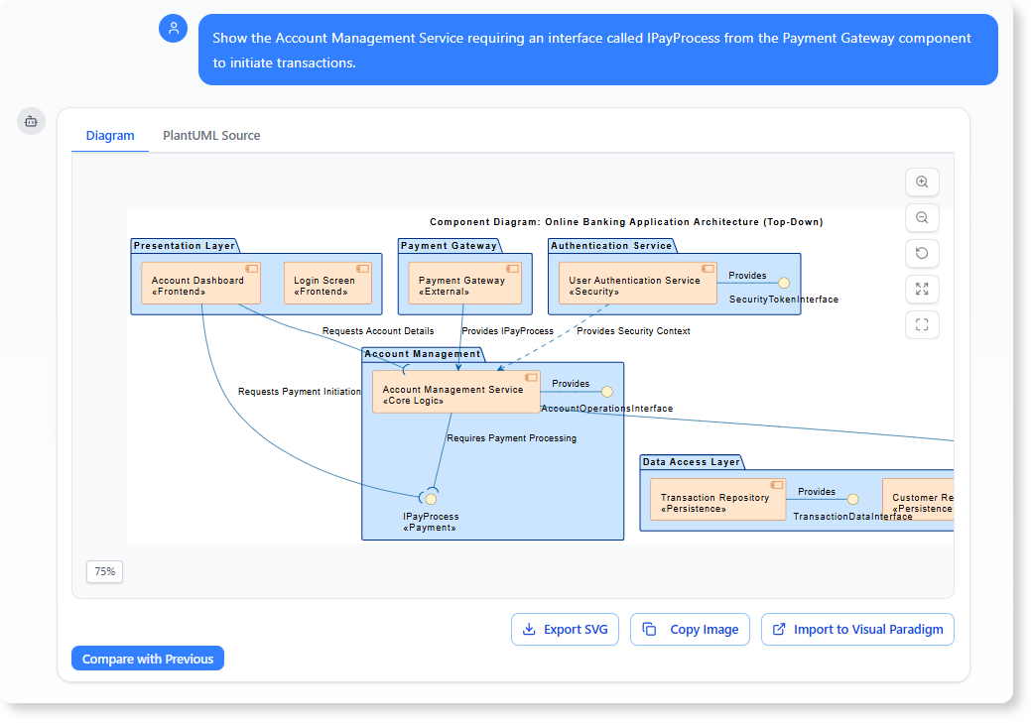Select the IPayProcess interface lollipop circle

431,498
